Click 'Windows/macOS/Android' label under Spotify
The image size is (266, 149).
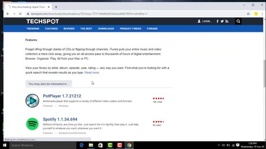(72, 133)
